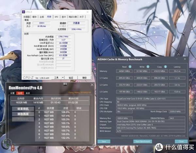Select the red 监控 tab in RunMemtestPro
Viewport: 196px width, 153px height.
(20, 93)
